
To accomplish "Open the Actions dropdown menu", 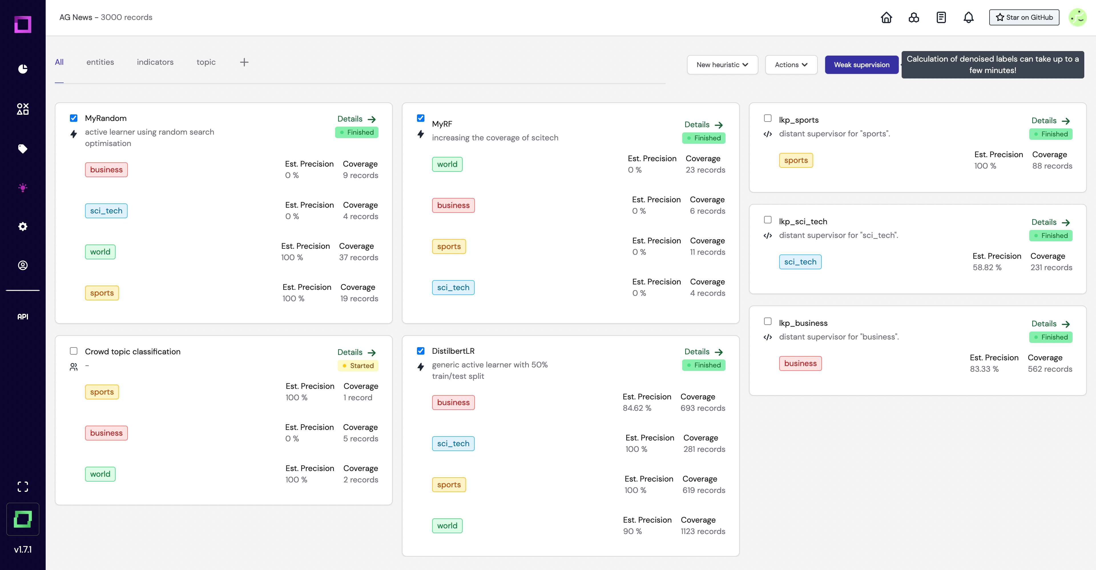I will click(791, 65).
